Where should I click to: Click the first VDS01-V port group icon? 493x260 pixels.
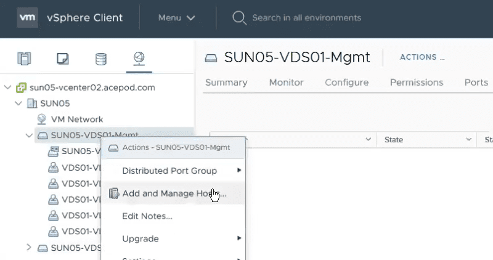tap(53, 167)
